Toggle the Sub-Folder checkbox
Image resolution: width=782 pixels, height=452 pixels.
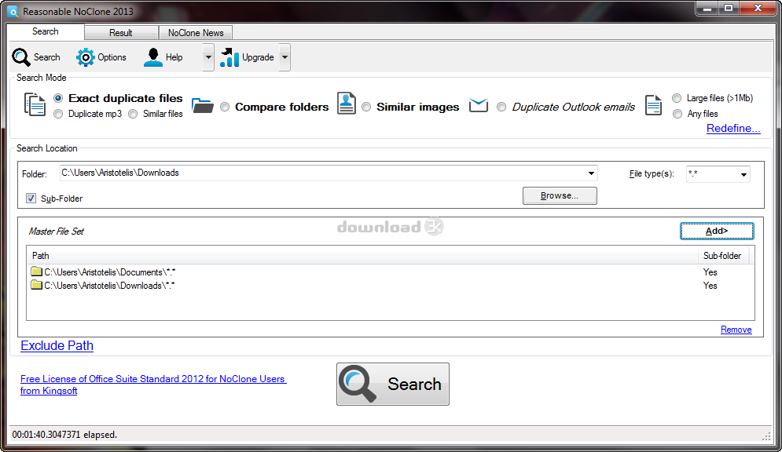coord(31,198)
